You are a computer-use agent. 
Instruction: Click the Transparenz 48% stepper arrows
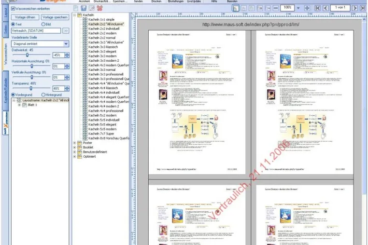(x=67, y=88)
